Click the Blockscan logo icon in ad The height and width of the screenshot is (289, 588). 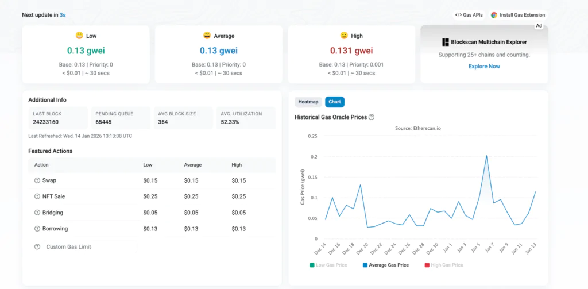pyautogui.click(x=445, y=42)
